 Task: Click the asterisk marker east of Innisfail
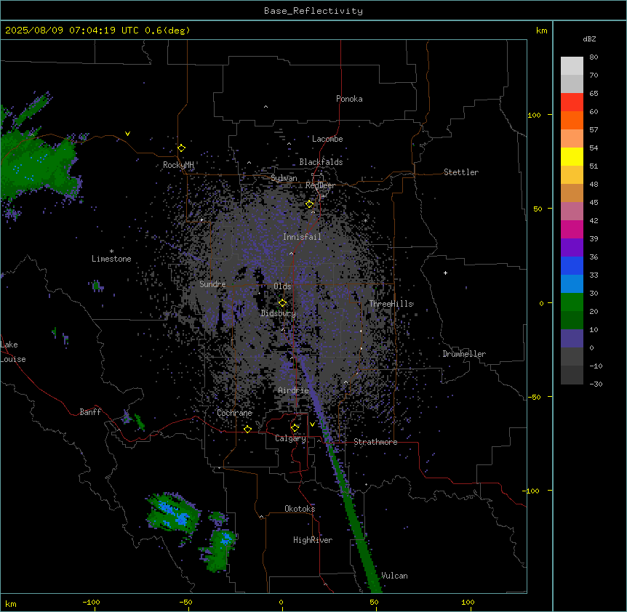pyautogui.click(x=365, y=220)
